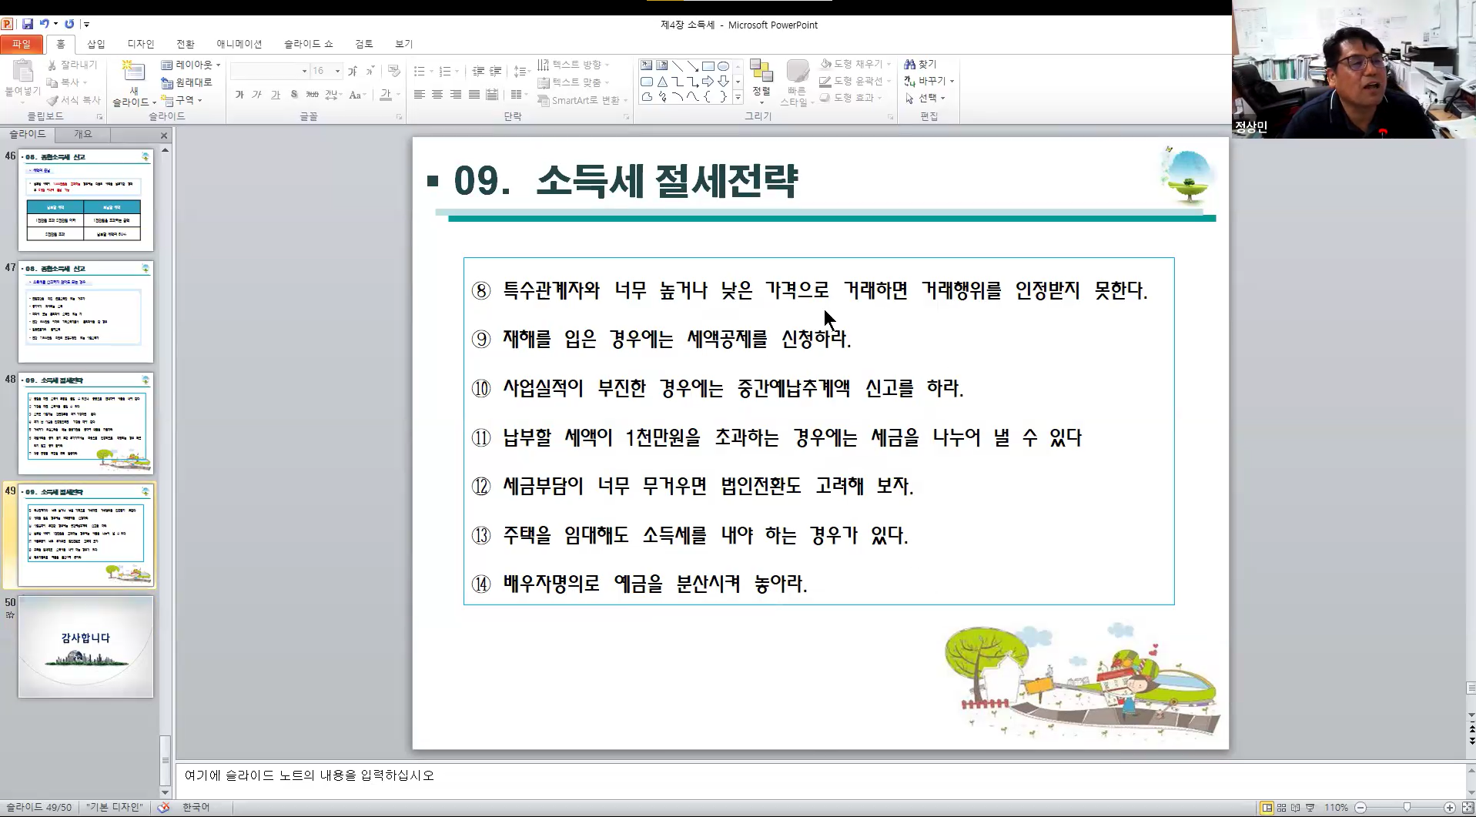Screen dimensions: 1476x817
Task: Switch to Slide Sorter view icon
Action: coord(1282,808)
